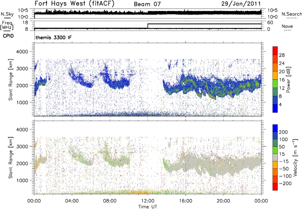The width and height of the screenshot is (302, 209).
Task: Click the "Time UT" axis title
Action: (148, 207)
